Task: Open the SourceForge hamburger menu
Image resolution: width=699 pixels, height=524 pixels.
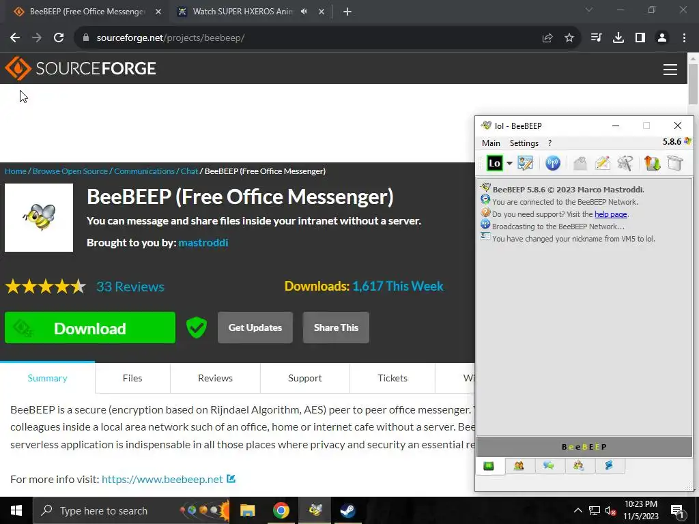Action: tap(670, 69)
